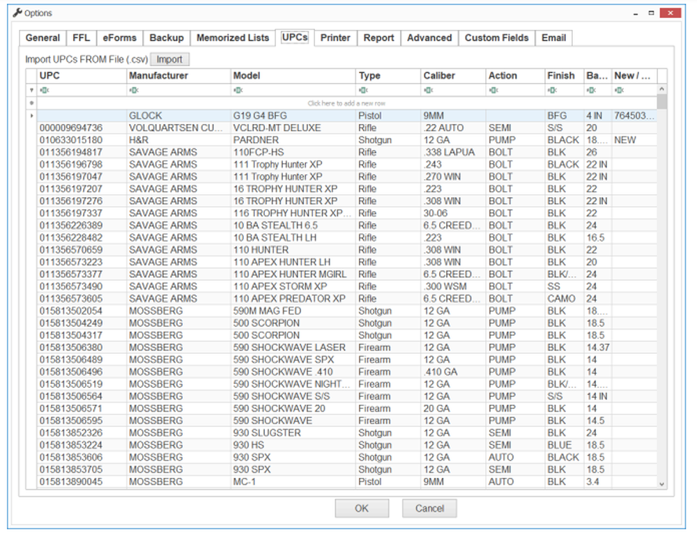Click the Caliber column filter icon

pyautogui.click(x=428, y=90)
